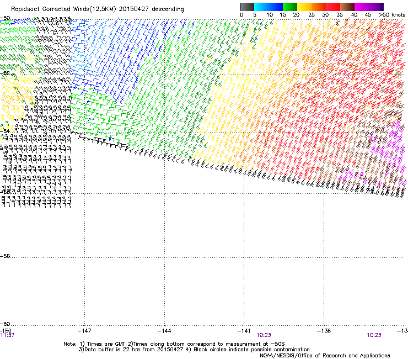Click the '-147' longitude label
Image resolution: width=408 pixels, height=359 pixels.
click(84, 331)
